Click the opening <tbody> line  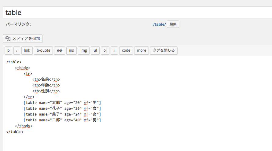22,68
